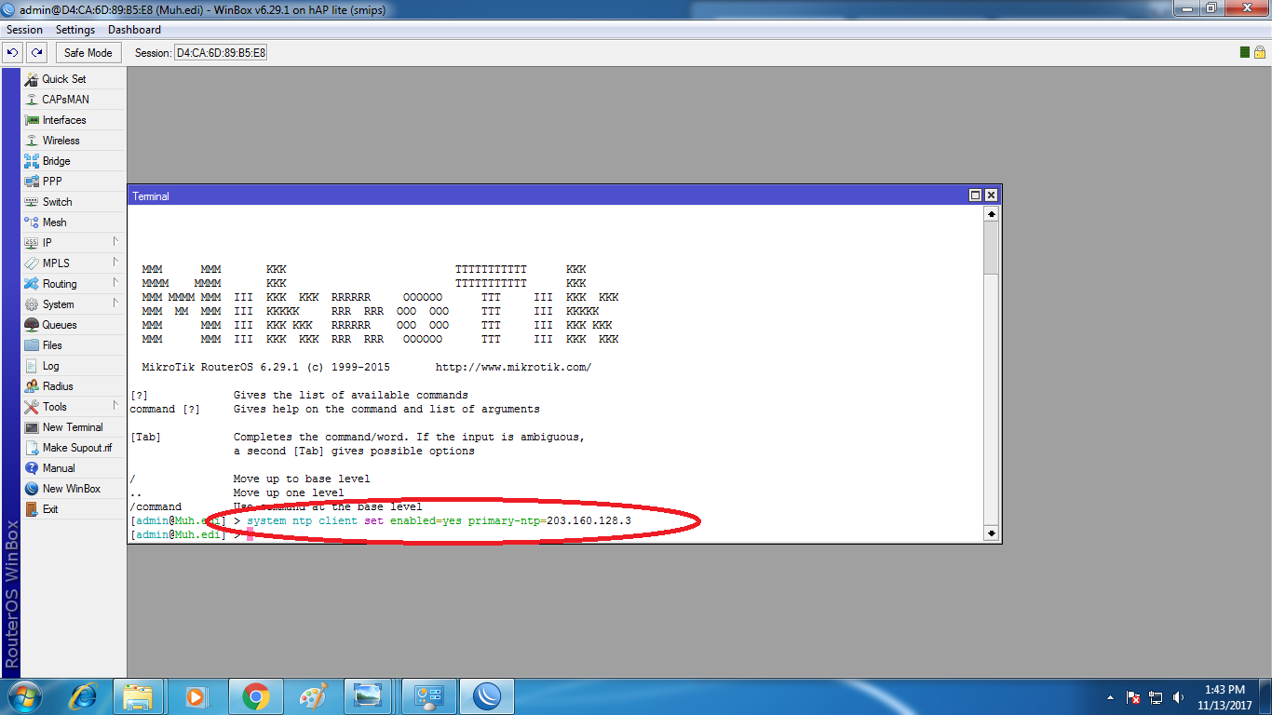Click the Make Supout.rif icon
This screenshot has height=715, width=1272.
32,448
